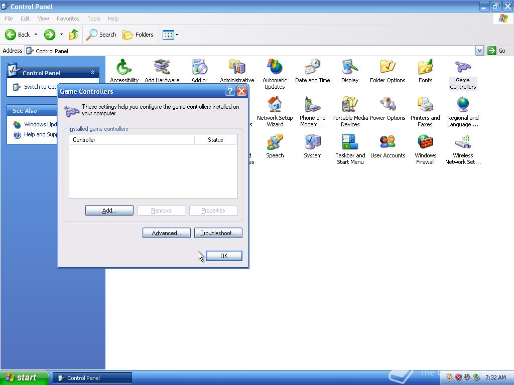Expand the Address bar dropdown
Image resolution: width=514 pixels, height=385 pixels.
[479, 51]
